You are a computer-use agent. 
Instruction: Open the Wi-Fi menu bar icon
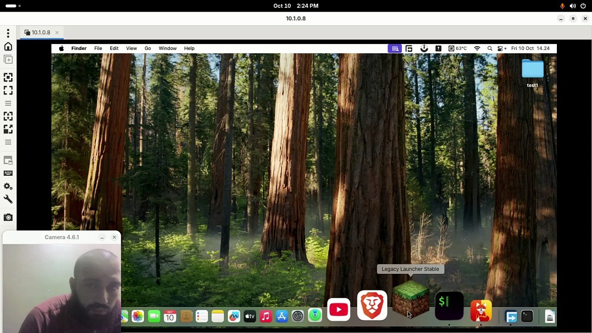(x=477, y=48)
